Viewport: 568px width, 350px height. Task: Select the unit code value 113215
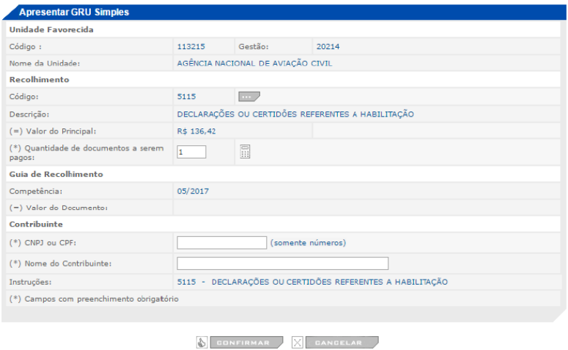(x=191, y=46)
